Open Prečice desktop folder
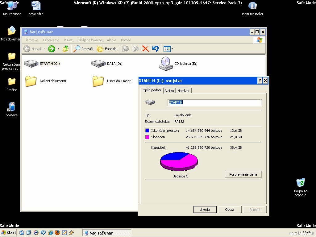This screenshot has height=237, width=316. [12, 85]
